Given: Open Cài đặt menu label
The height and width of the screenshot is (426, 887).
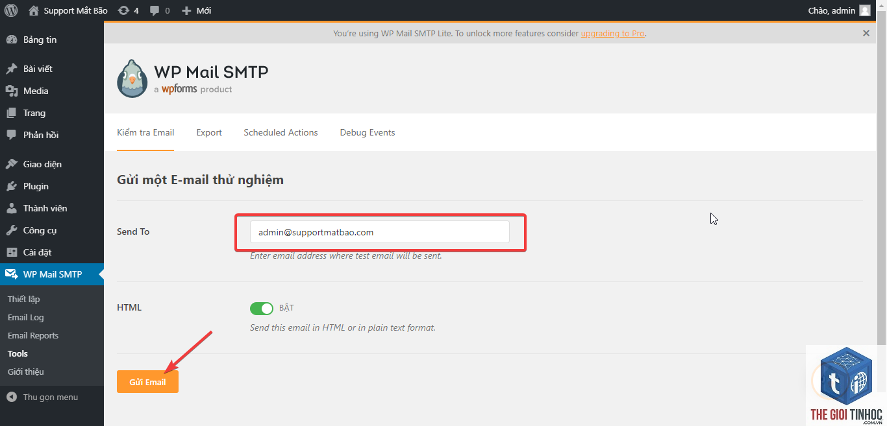Looking at the screenshot, I should pyautogui.click(x=37, y=252).
